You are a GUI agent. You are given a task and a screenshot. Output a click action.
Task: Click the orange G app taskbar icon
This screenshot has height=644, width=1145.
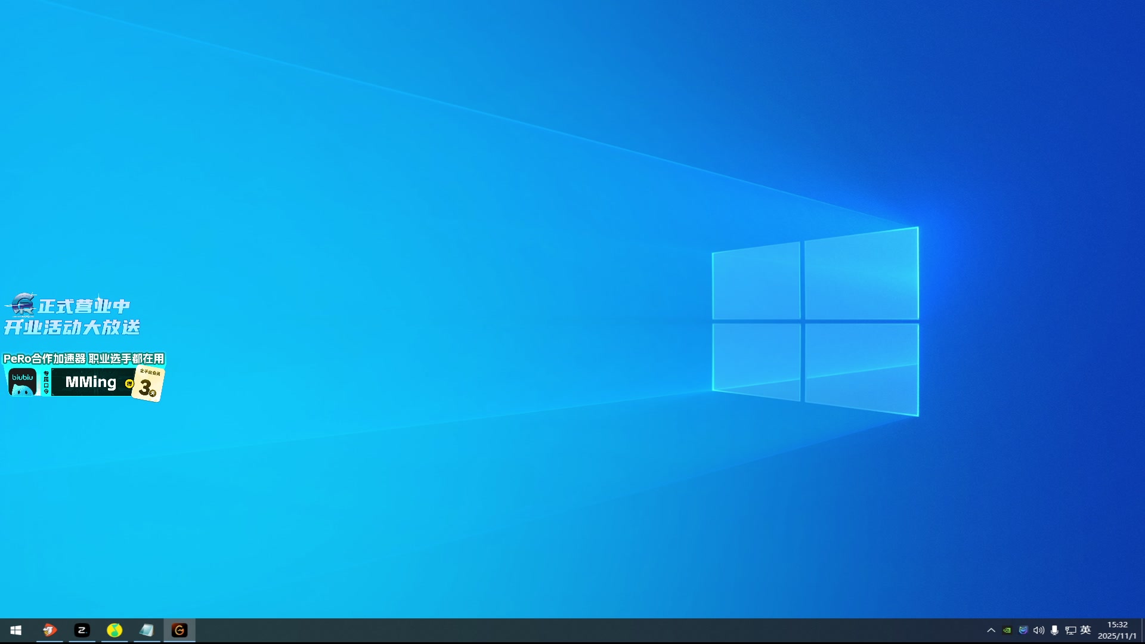[x=180, y=630]
